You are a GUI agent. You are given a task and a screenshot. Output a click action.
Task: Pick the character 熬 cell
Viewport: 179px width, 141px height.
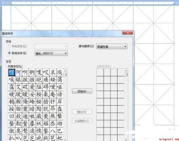tap(53, 116)
